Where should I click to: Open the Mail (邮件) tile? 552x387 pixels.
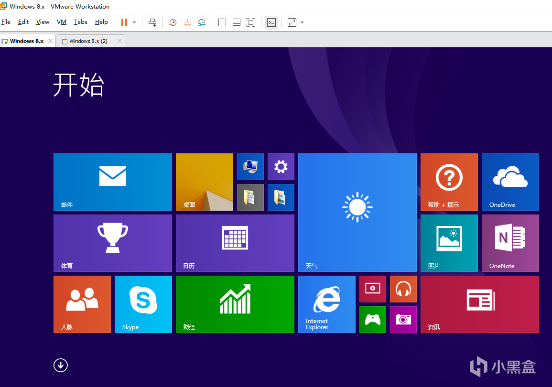[113, 182]
